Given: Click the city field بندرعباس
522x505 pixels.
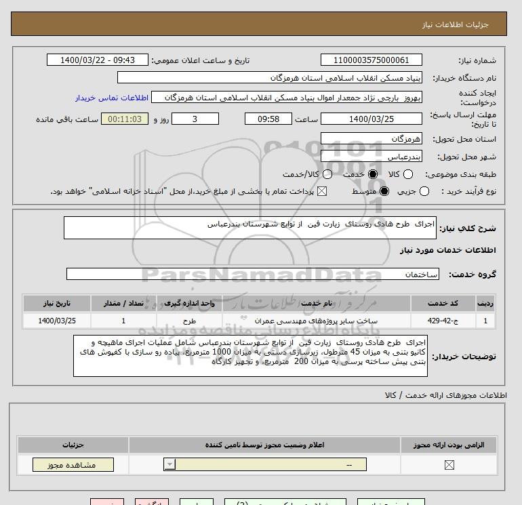Looking at the screenshot, I should click(372, 157).
